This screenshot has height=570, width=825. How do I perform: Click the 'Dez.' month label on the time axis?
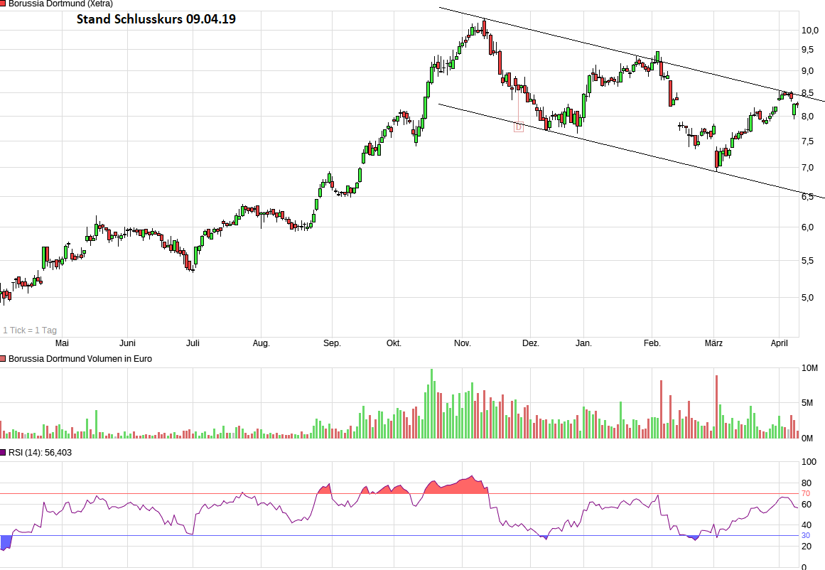[x=530, y=343]
